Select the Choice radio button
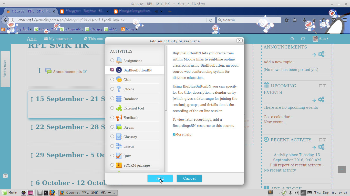This screenshot has width=350, height=196. 112,89
